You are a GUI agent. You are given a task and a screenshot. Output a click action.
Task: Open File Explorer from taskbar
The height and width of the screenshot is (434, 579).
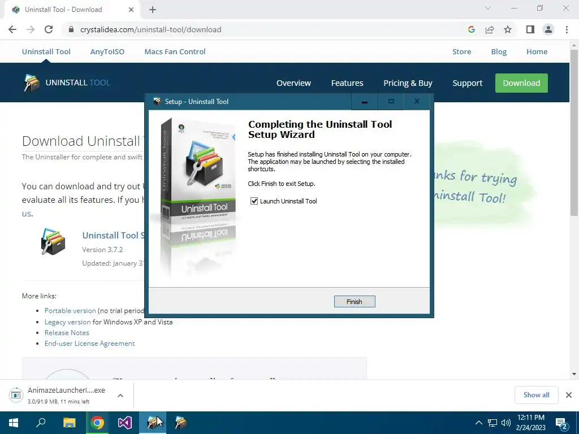click(x=69, y=423)
